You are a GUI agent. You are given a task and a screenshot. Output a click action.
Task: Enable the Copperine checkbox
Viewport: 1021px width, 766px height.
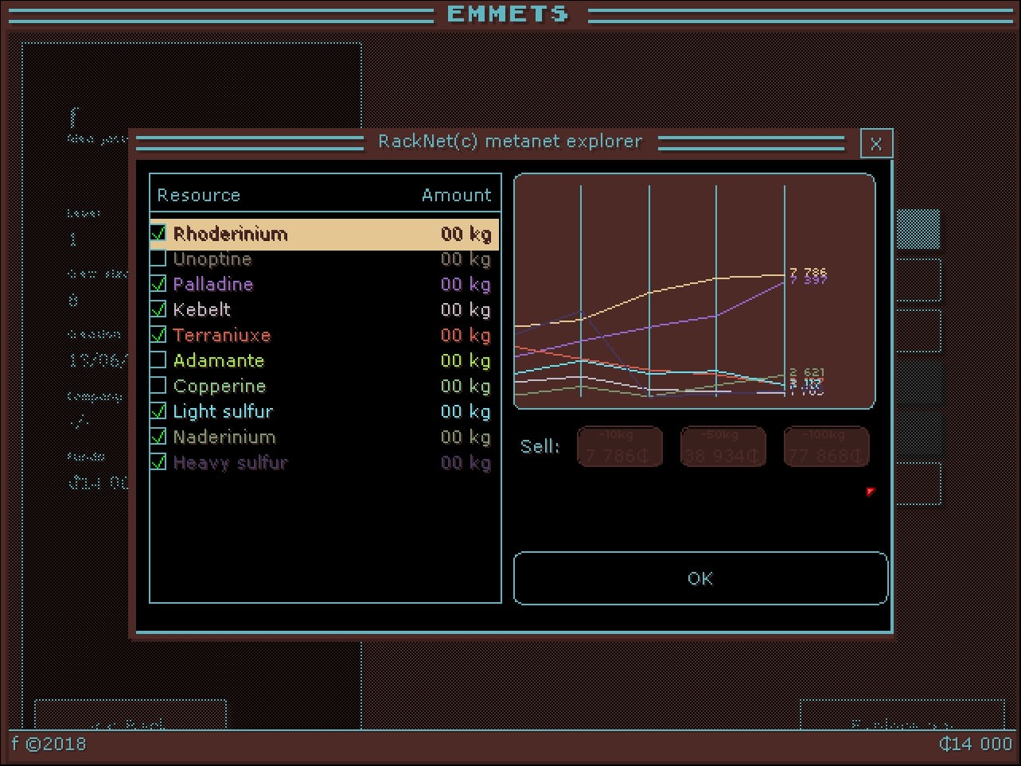tap(158, 387)
